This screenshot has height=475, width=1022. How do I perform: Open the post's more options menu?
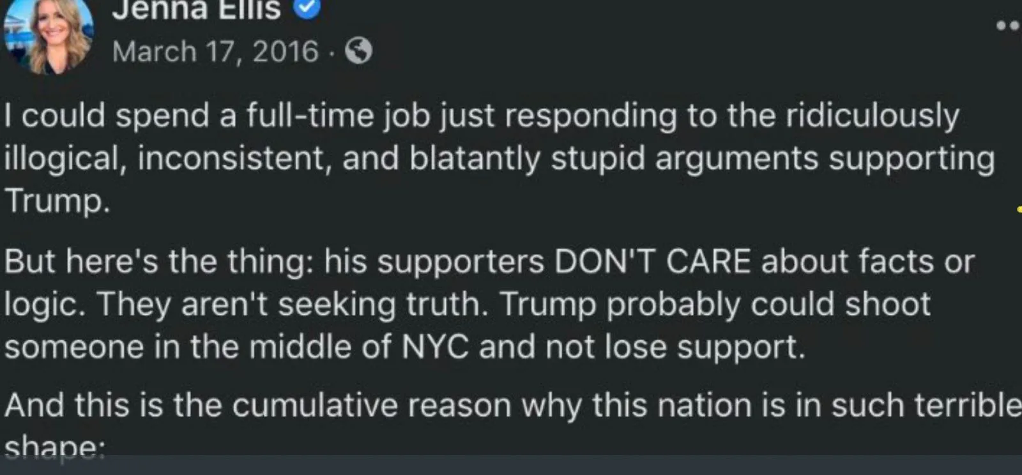[1009, 26]
